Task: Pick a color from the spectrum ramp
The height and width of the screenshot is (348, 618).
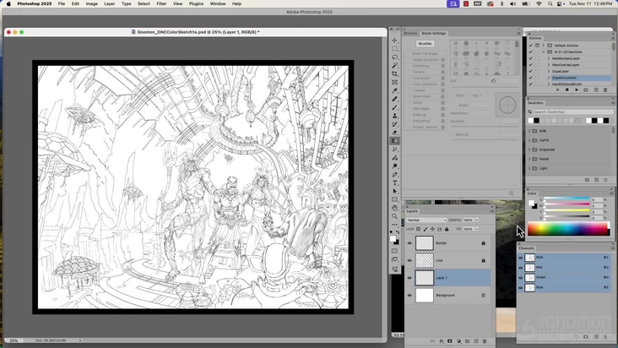Action: [567, 228]
